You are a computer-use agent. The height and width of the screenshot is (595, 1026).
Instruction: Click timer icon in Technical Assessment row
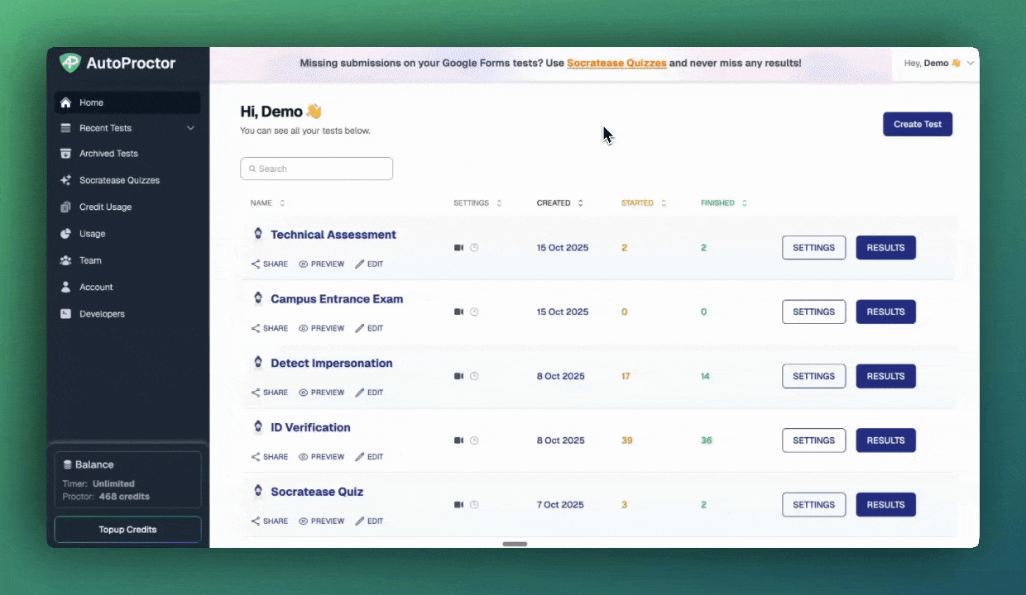(x=474, y=248)
